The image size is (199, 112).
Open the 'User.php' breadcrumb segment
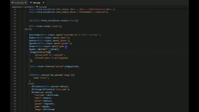pyautogui.click(x=43, y=7)
